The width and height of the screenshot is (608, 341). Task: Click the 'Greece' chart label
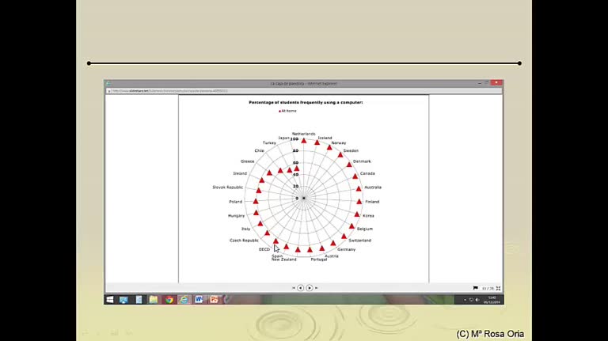(247, 161)
